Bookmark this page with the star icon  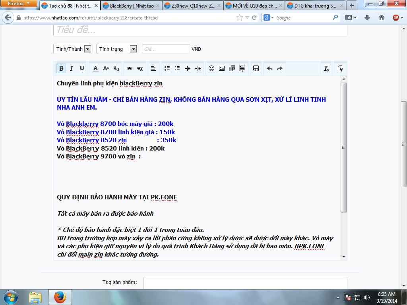tap(240, 17)
